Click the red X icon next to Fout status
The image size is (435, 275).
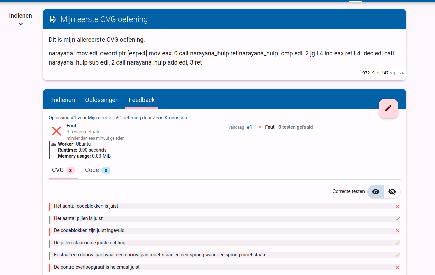pyautogui.click(x=56, y=131)
